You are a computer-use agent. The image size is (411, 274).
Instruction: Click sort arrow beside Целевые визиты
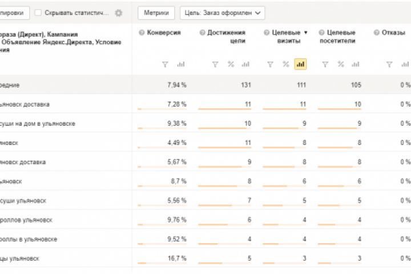pyautogui.click(x=305, y=33)
